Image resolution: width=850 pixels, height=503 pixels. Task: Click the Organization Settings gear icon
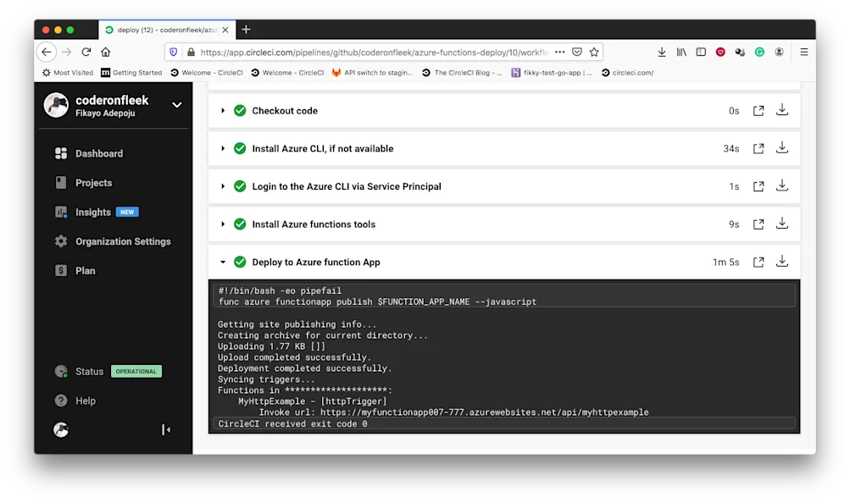click(63, 241)
